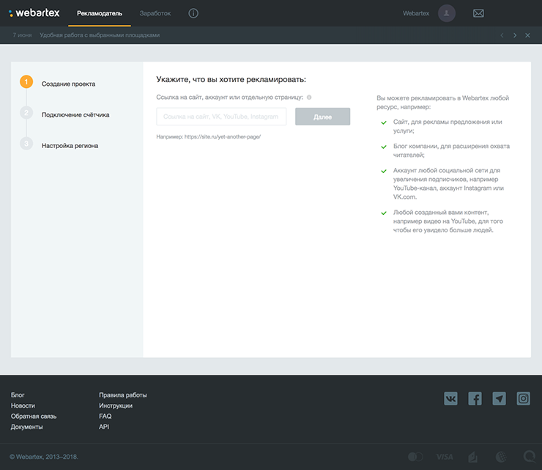Select step 2 Подключение счётчика
Screen dimensions: 542x470
75,114
